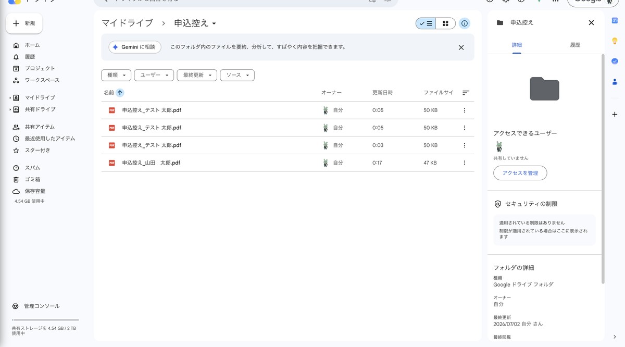Click the セキュリティの制限 shield icon
The image size is (625, 347).
[x=497, y=204]
